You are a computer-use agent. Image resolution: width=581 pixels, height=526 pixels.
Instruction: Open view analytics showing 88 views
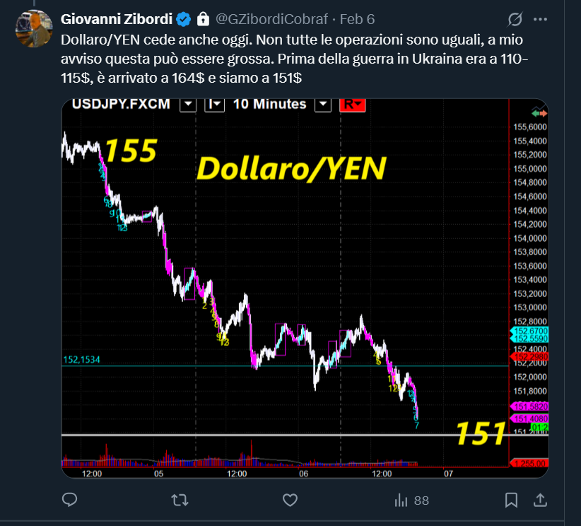click(x=411, y=501)
